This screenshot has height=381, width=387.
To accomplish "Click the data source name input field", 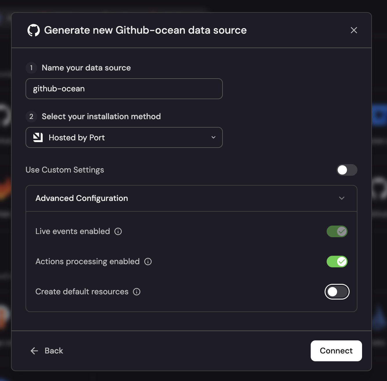I will pos(124,89).
